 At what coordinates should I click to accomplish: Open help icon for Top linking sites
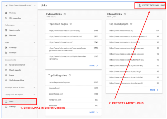click(x=70, y=75)
